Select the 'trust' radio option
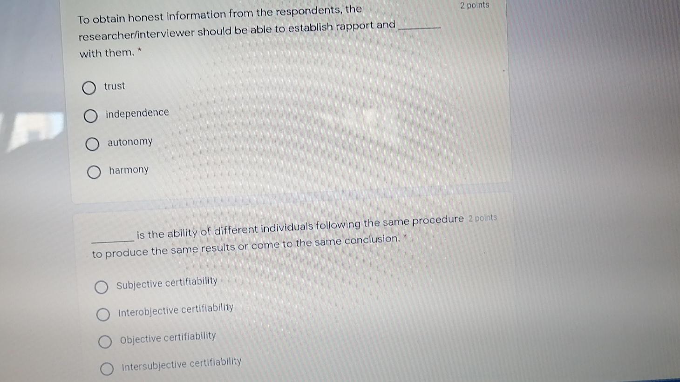 (89, 88)
